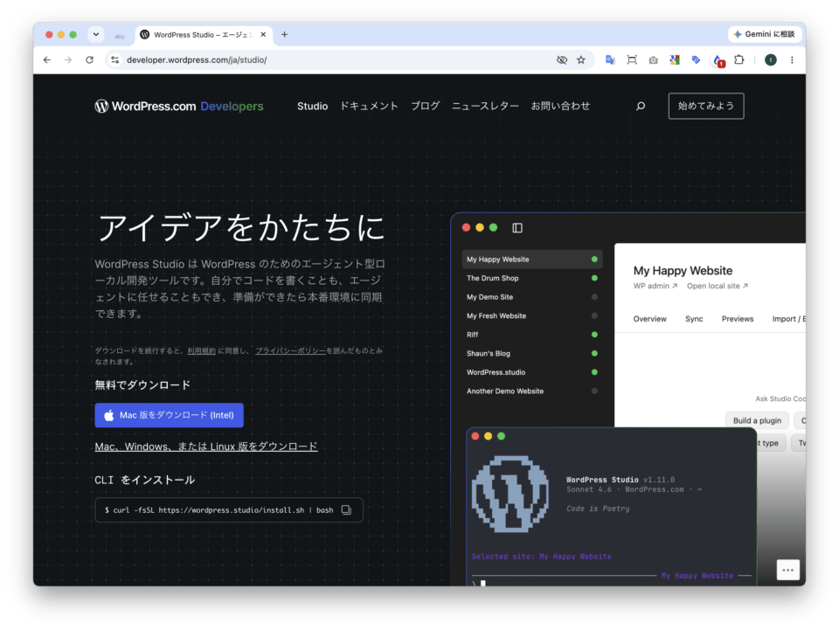Open Mac、Windows、または Linux 版 download link

(x=206, y=447)
